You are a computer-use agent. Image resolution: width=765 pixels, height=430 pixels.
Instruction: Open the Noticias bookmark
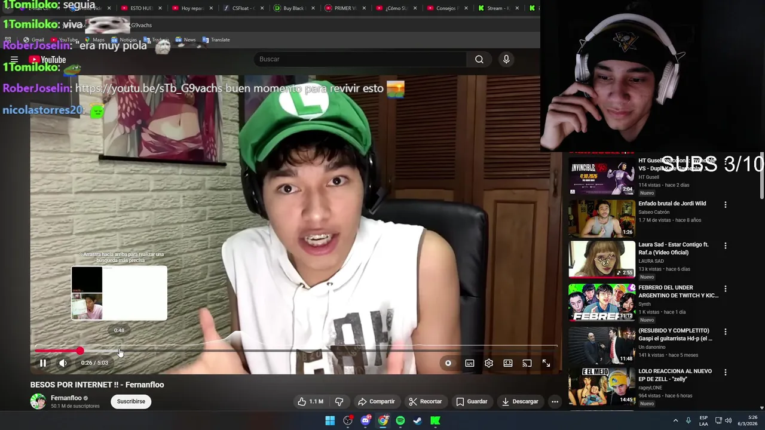point(123,39)
